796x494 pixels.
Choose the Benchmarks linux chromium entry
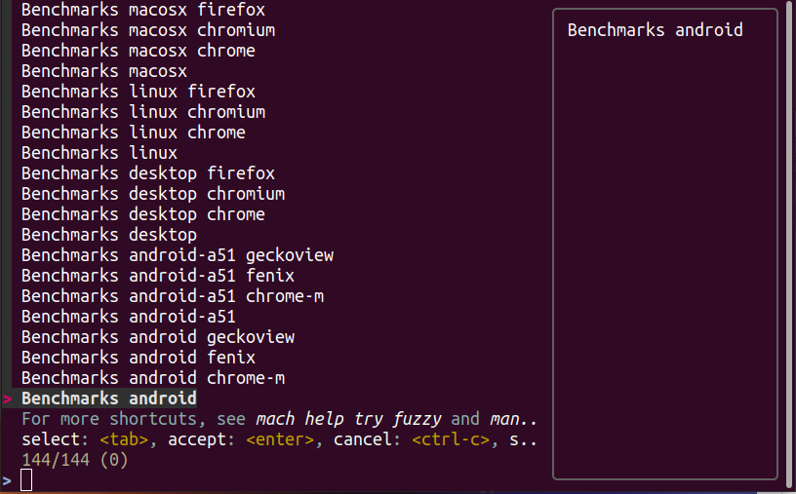pos(142,112)
